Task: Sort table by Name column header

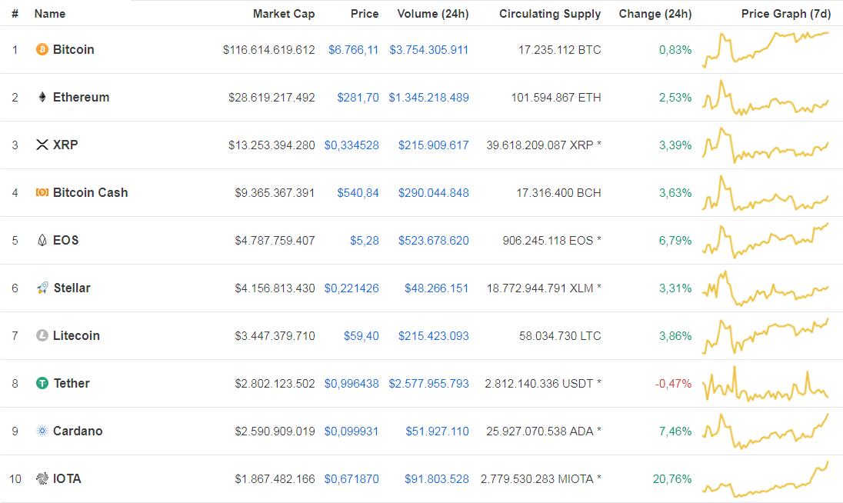Action: (50, 14)
